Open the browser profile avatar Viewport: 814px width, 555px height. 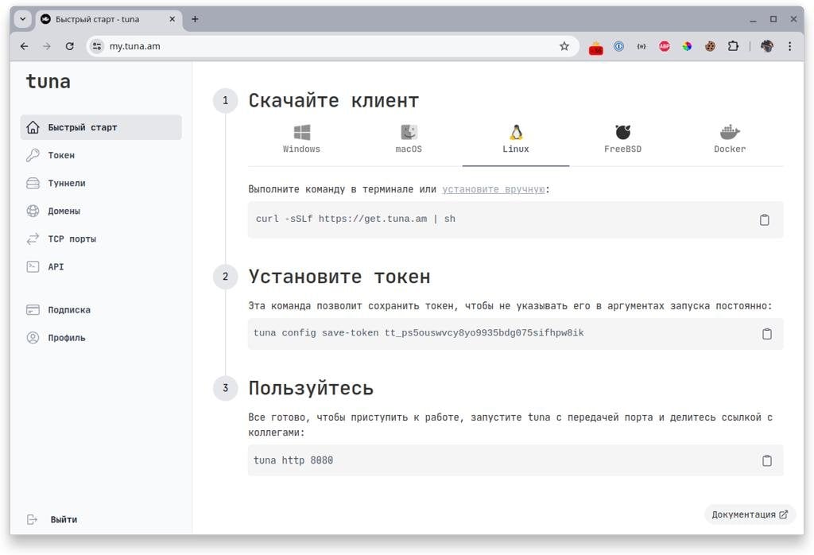[767, 46]
